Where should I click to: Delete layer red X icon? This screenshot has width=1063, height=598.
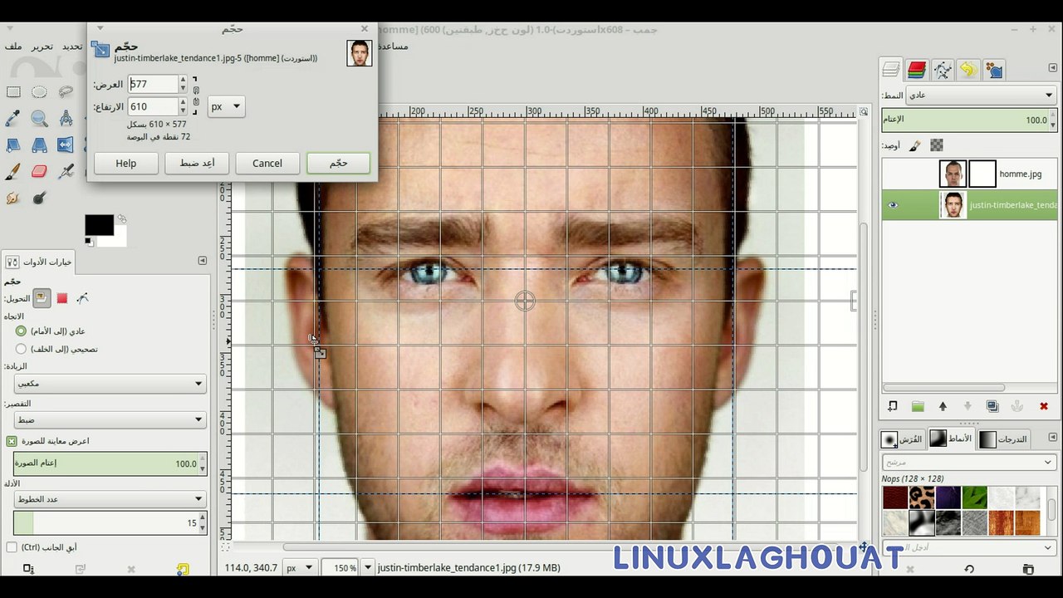click(x=1044, y=406)
